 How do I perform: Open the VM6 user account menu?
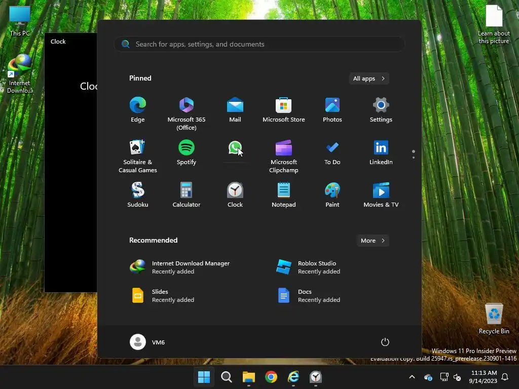coord(147,342)
